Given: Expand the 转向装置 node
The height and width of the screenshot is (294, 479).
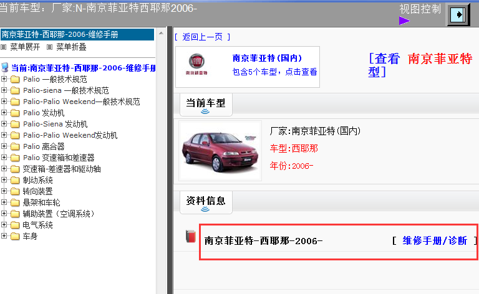Looking at the screenshot, I should coord(4,191).
